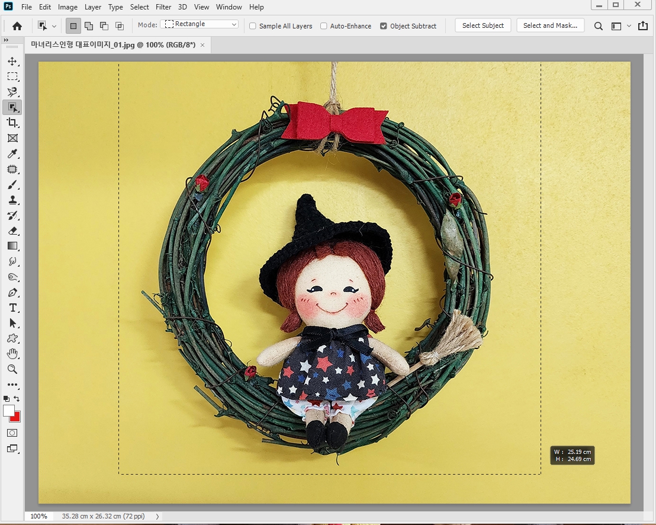Click the document size status text

click(x=104, y=516)
